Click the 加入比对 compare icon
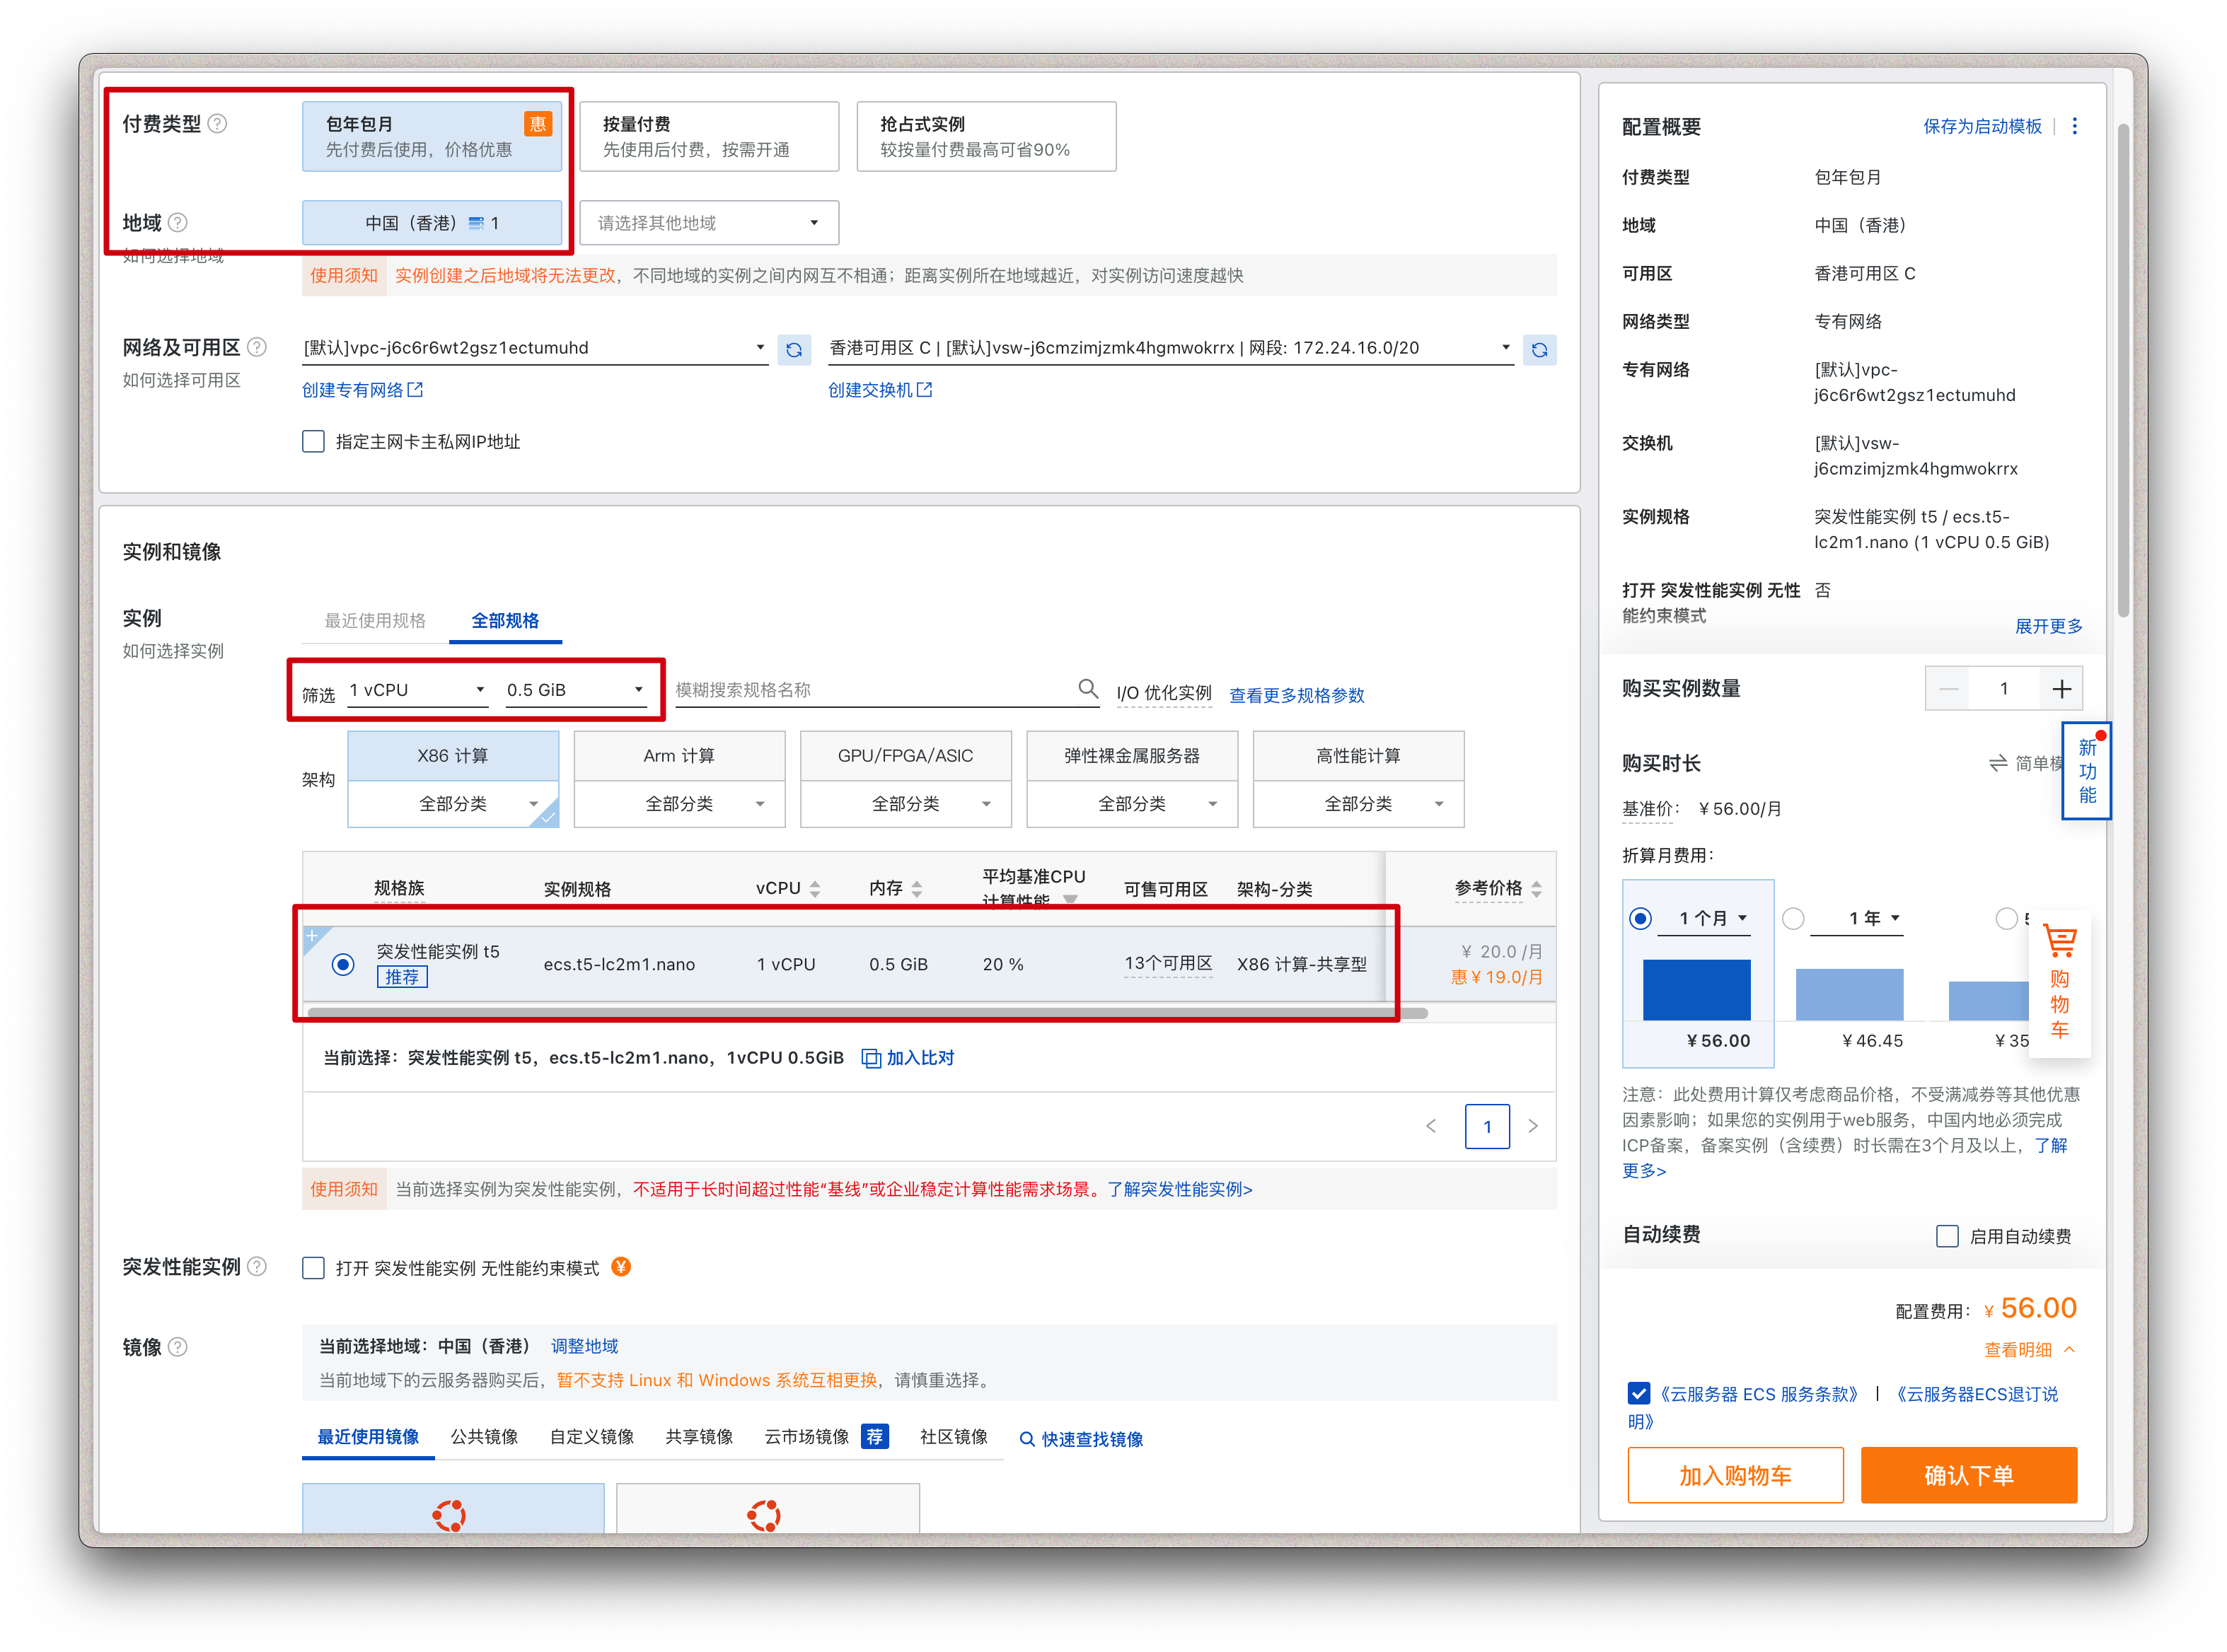This screenshot has height=1652, width=2227. coord(870,1058)
